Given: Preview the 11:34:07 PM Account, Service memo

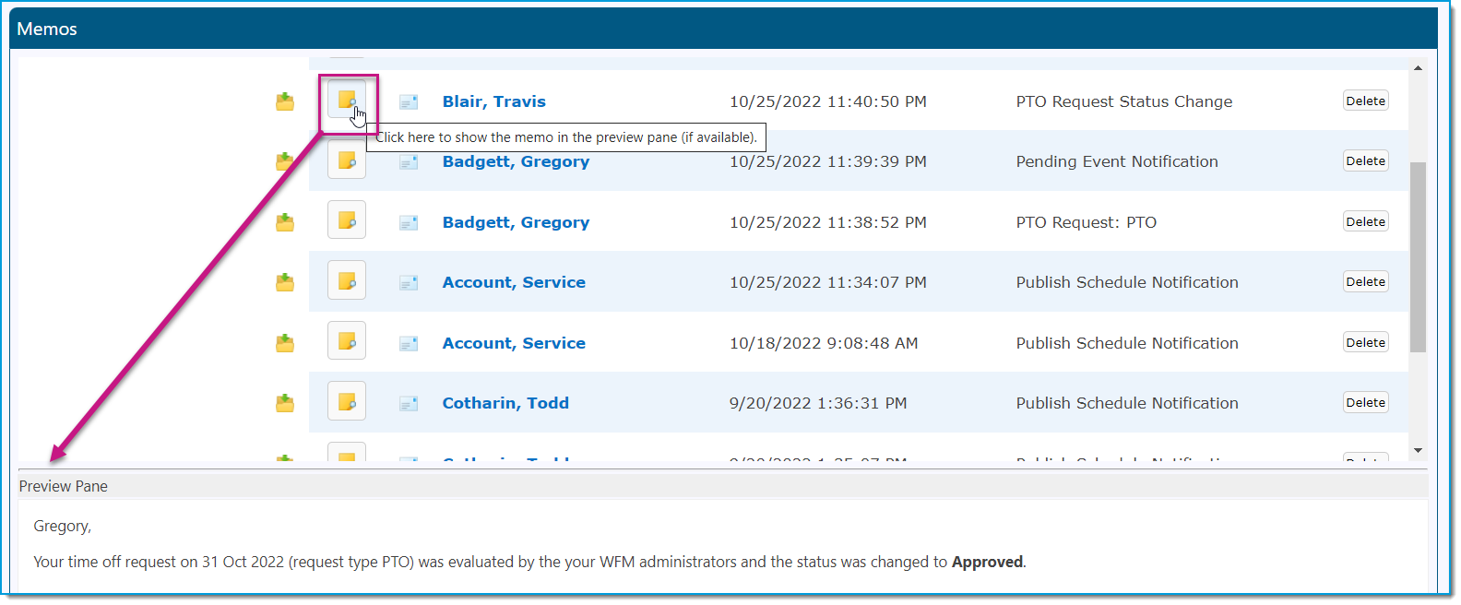Looking at the screenshot, I should (x=347, y=280).
